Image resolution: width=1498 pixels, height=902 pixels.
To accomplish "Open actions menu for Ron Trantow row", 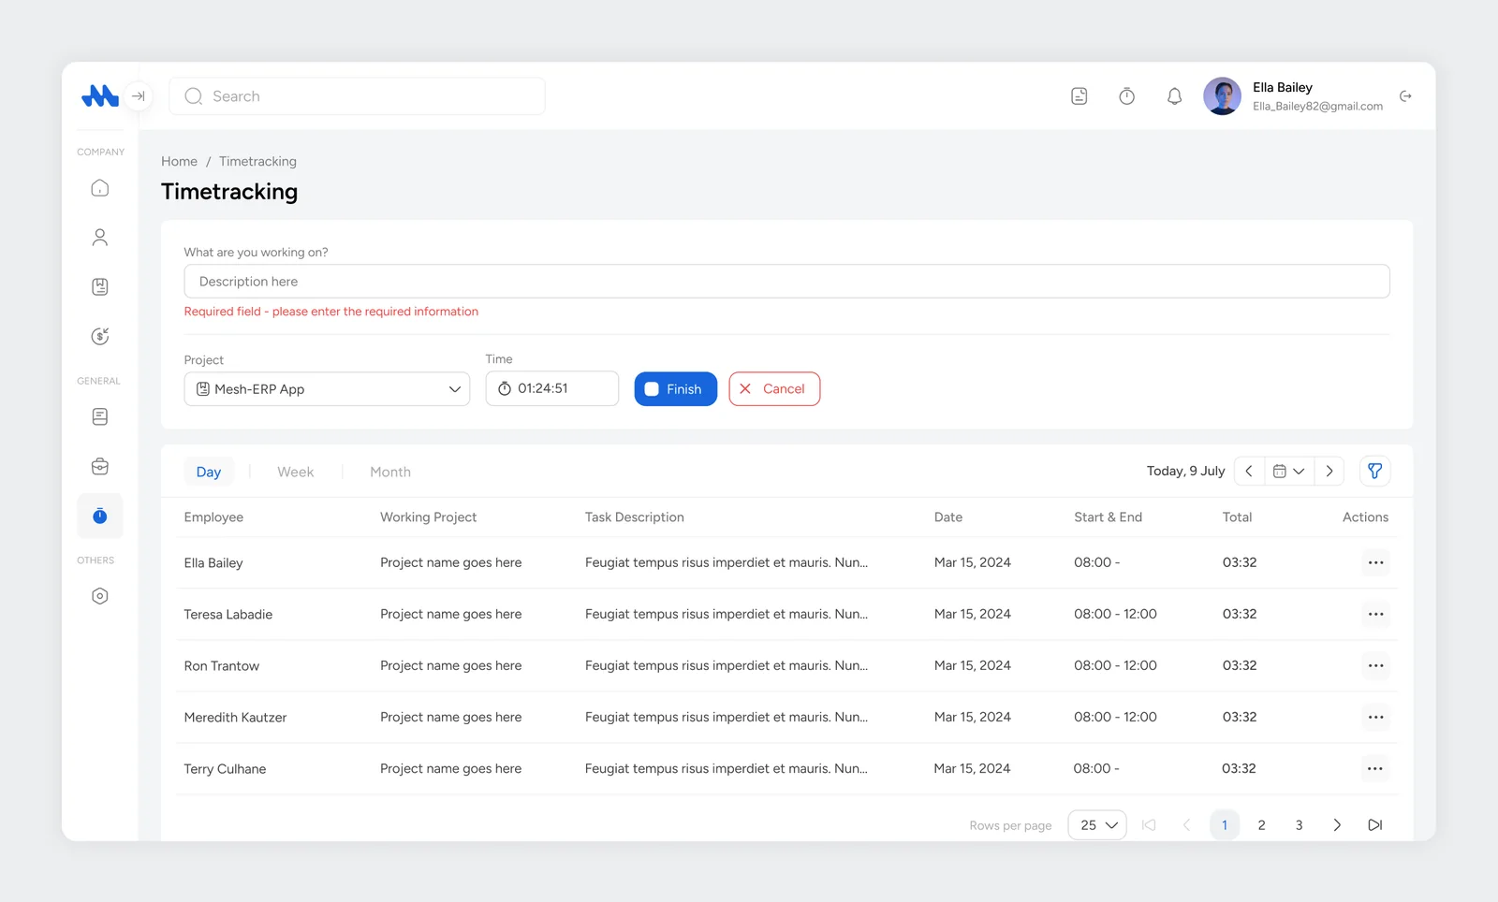I will [x=1375, y=665].
